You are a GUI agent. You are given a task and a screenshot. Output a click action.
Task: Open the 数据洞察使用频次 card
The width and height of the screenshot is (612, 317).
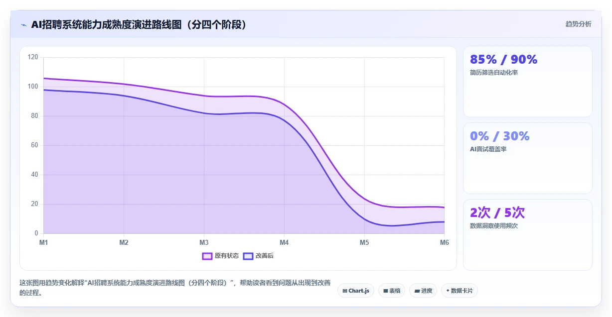527,235
